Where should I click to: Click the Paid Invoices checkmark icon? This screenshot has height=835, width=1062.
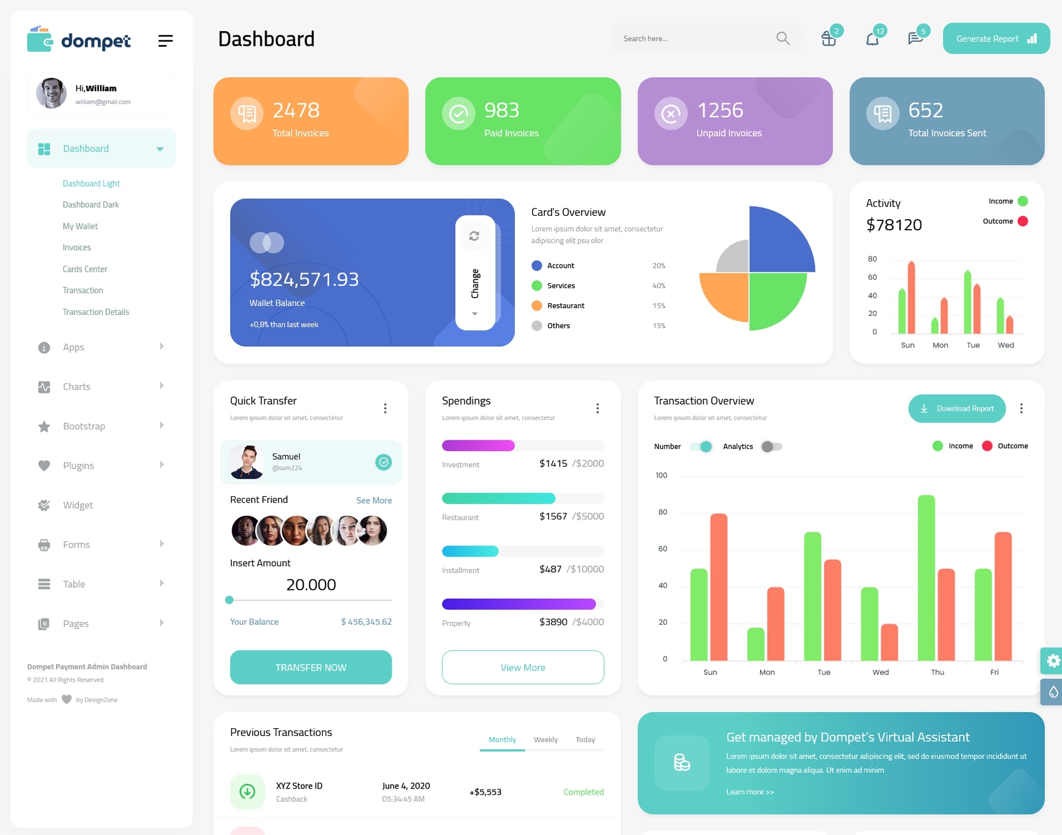[457, 113]
